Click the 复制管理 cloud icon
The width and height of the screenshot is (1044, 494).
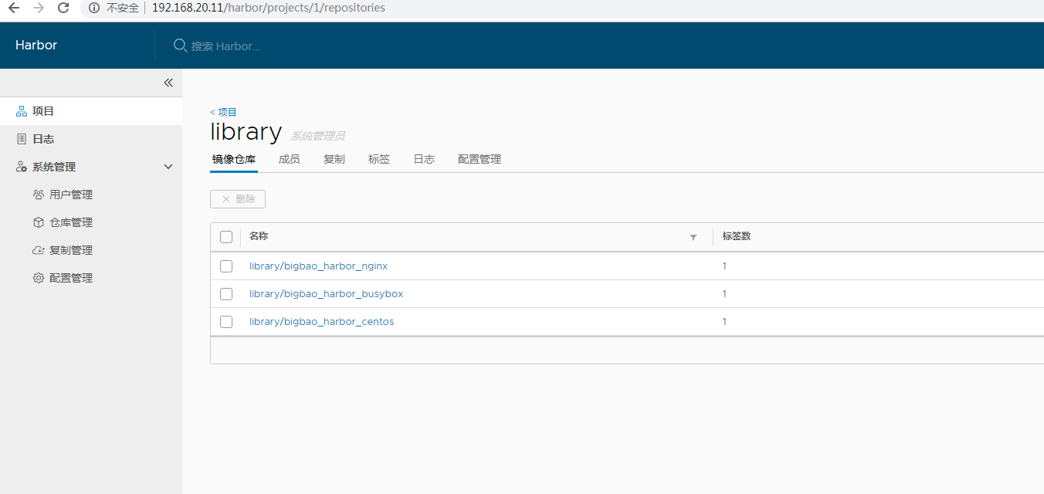point(39,250)
